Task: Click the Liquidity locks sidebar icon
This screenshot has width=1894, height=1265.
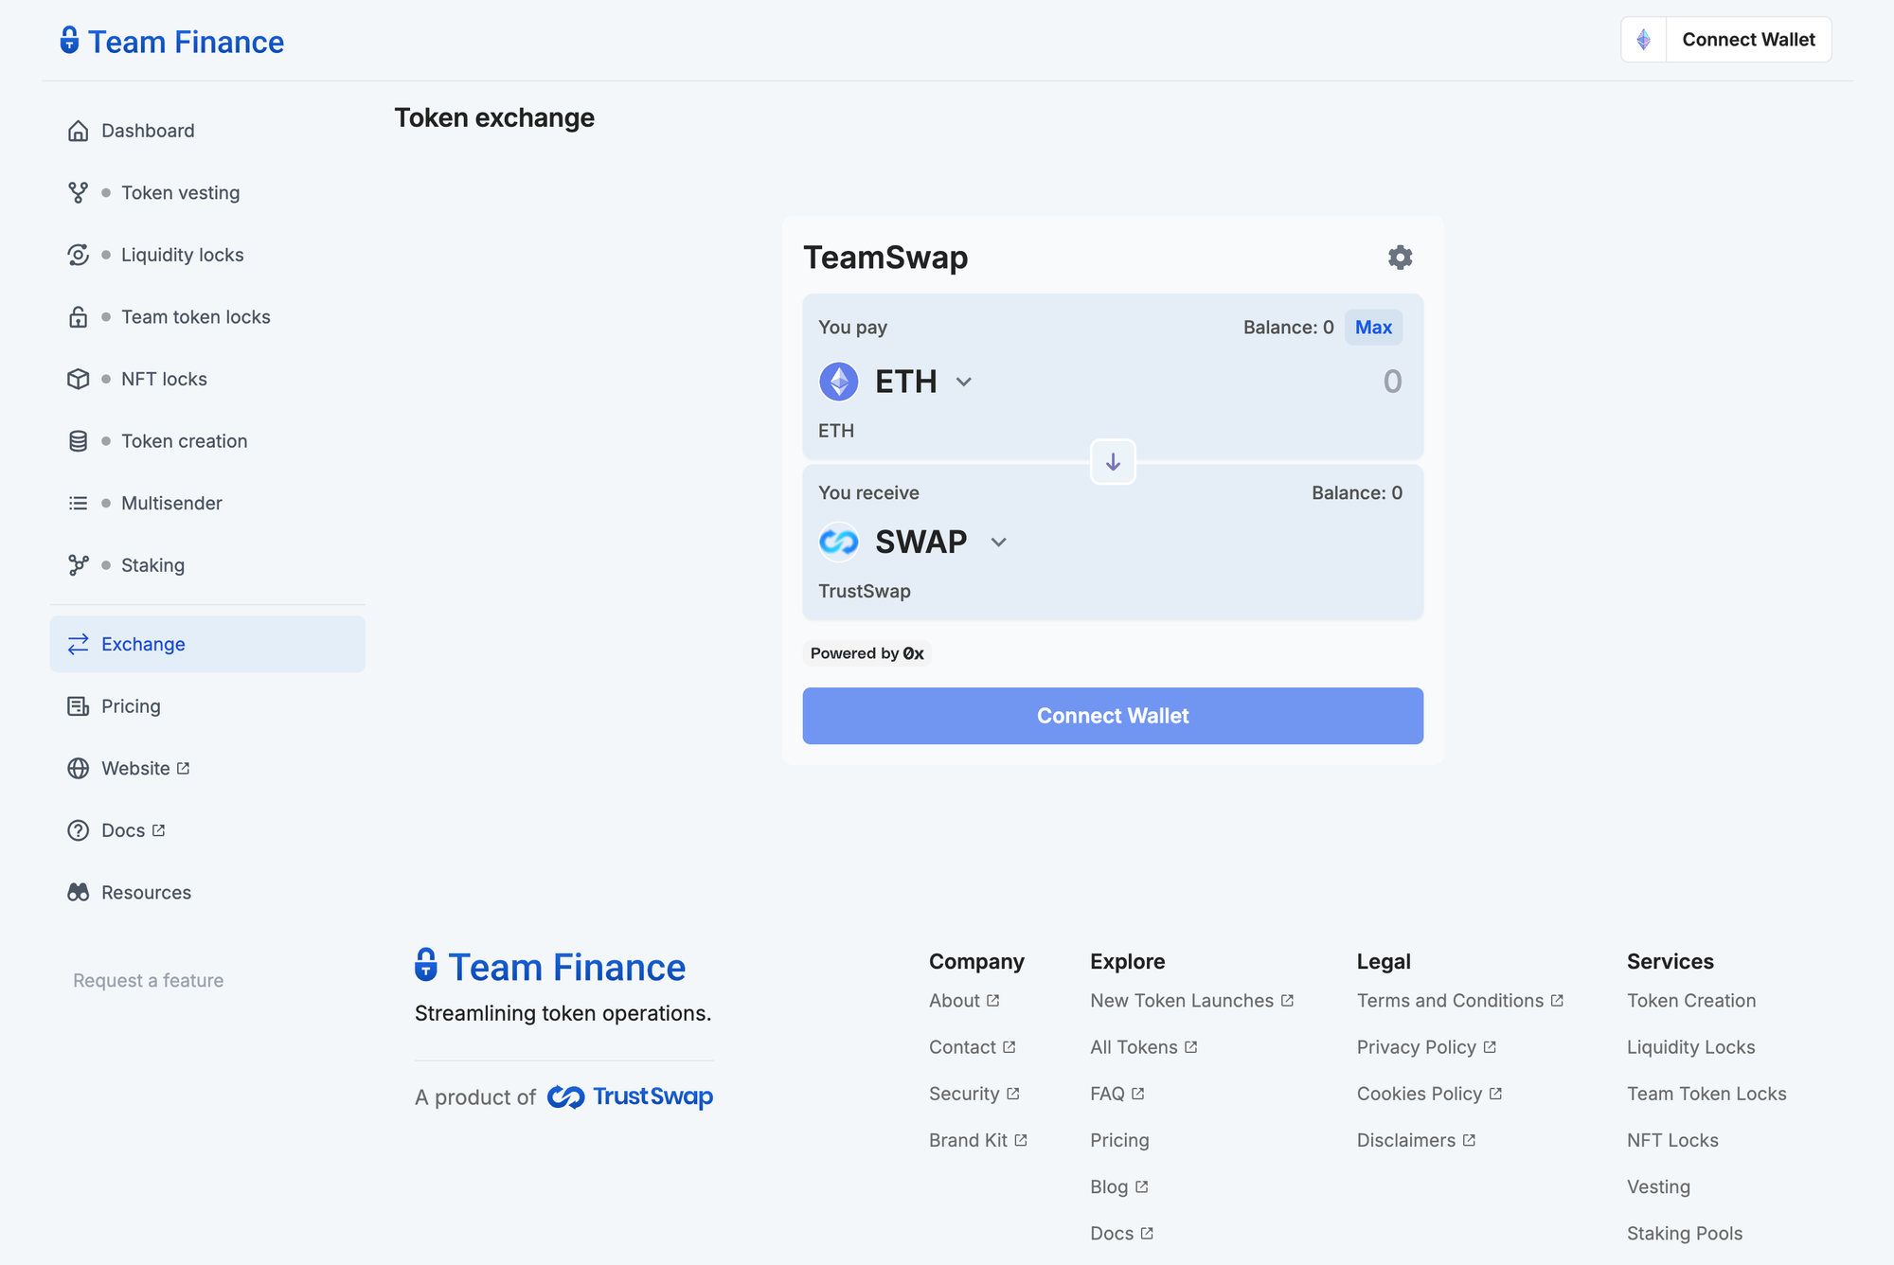Action: pyautogui.click(x=78, y=255)
